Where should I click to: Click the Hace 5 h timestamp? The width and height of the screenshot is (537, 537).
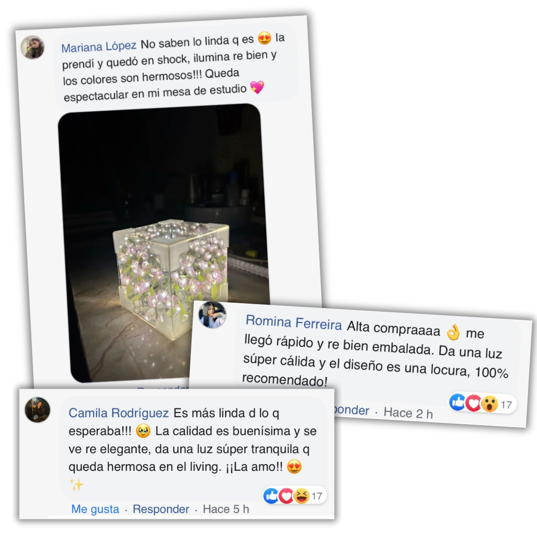pos(226,509)
